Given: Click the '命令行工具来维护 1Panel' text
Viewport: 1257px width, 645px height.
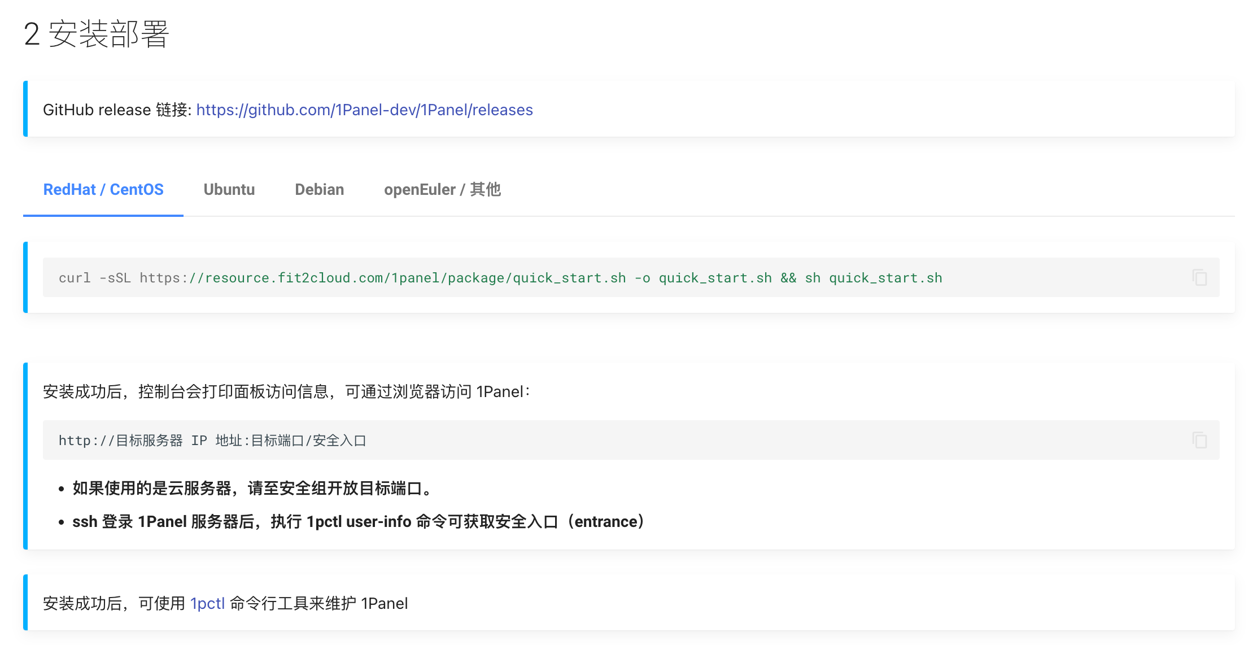Looking at the screenshot, I should 318,603.
